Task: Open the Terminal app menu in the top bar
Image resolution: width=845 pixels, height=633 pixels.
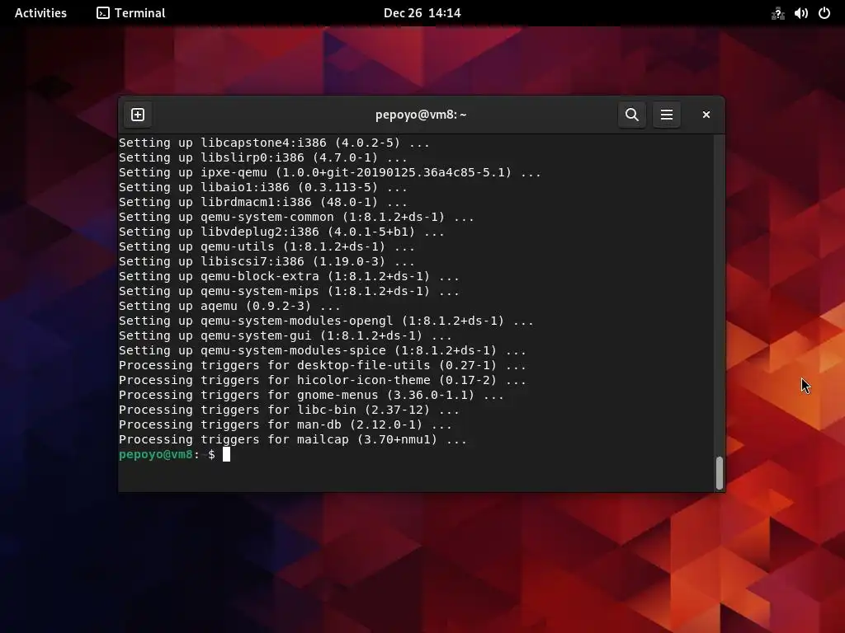Action: (131, 13)
